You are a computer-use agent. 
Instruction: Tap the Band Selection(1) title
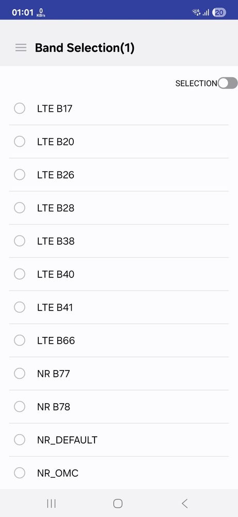pyautogui.click(x=85, y=48)
